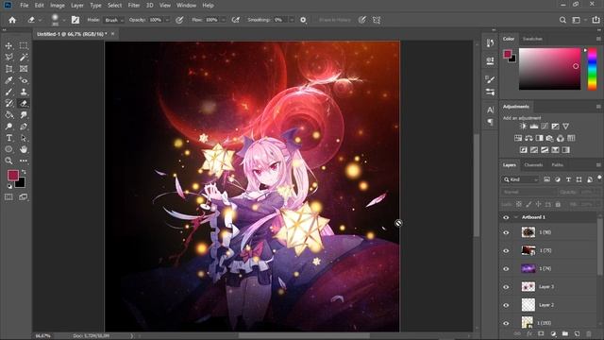
Task: Close the Untitled-1 document tab
Action: click(112, 34)
